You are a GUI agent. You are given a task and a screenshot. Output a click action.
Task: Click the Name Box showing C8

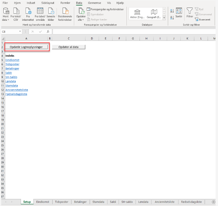pyautogui.click(x=10, y=31)
